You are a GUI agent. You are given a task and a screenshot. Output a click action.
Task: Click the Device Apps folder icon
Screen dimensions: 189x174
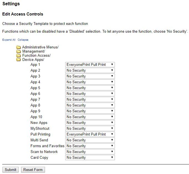(19, 60)
